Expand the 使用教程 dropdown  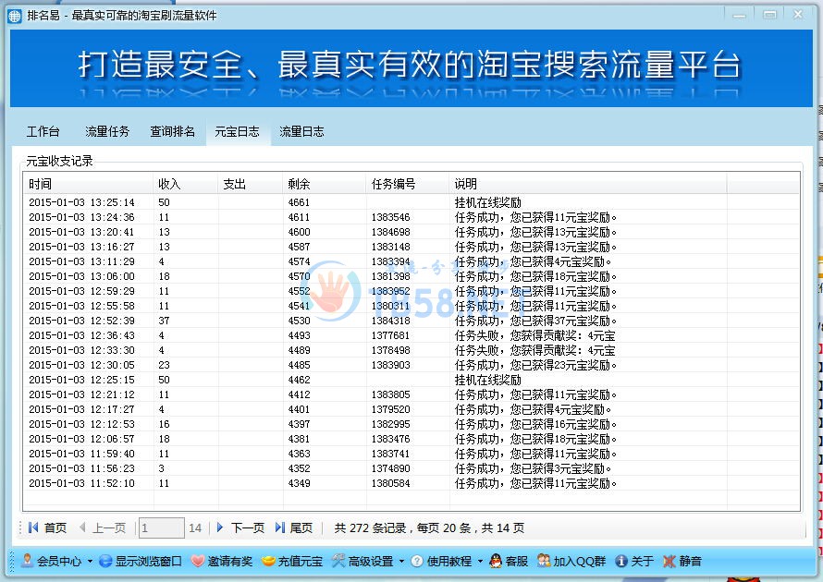point(448,561)
